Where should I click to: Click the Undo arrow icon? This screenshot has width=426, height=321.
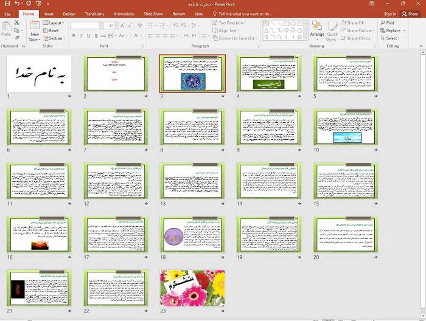[x=16, y=4]
